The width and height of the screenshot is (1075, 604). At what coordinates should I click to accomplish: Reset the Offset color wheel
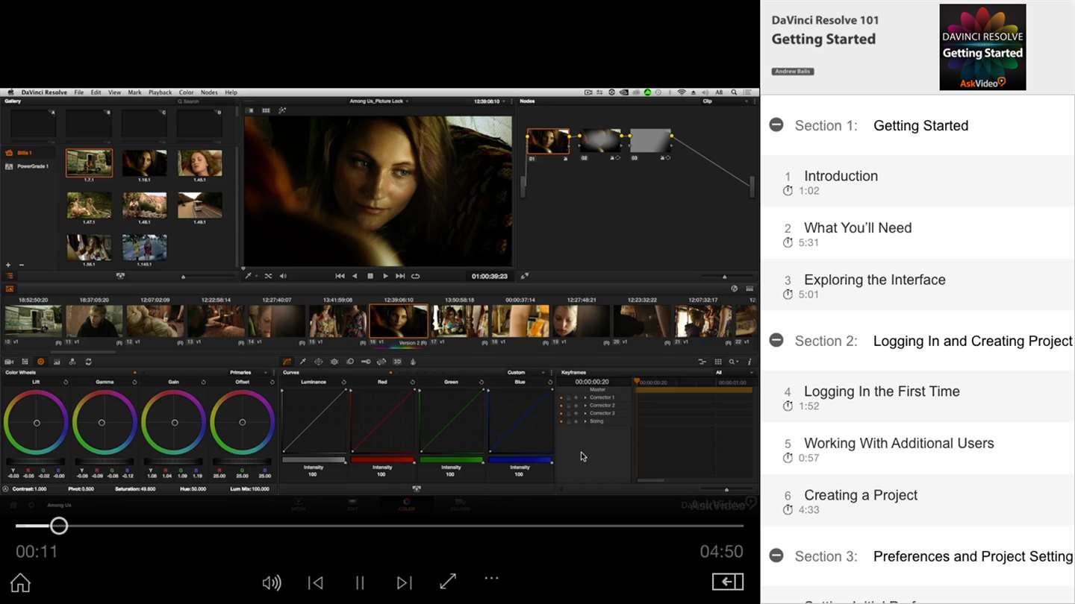click(x=272, y=382)
